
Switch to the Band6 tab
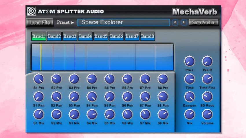(x=116, y=36)
